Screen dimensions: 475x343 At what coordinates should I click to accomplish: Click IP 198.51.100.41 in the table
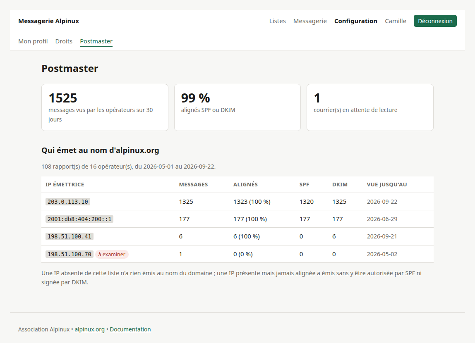tap(70, 236)
